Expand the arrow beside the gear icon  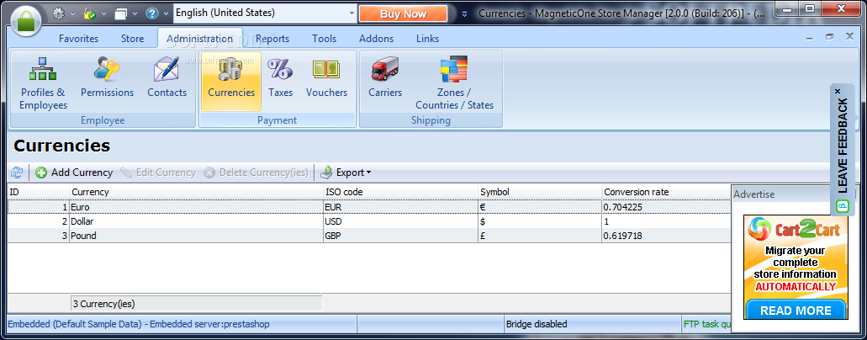72,13
